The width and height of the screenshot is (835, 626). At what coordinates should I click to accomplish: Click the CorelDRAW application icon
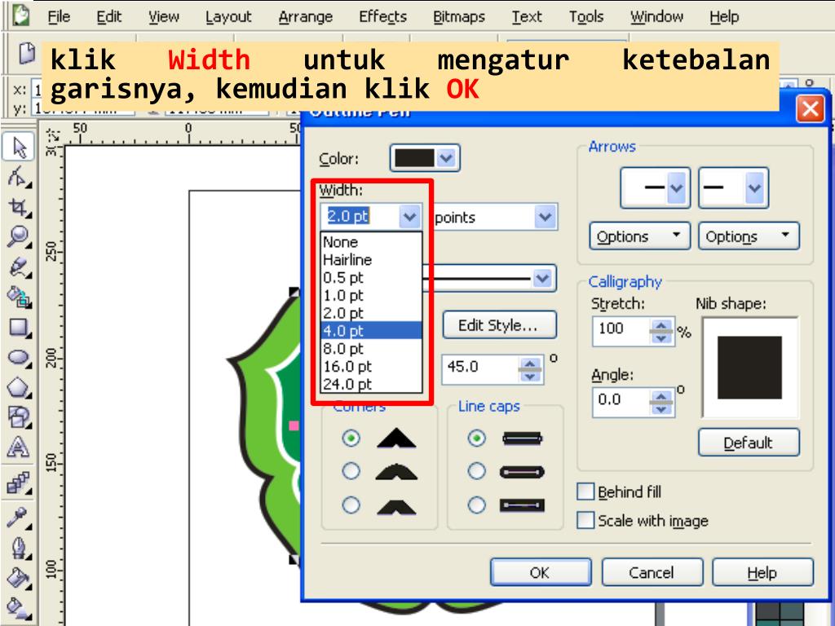tap(21, 15)
